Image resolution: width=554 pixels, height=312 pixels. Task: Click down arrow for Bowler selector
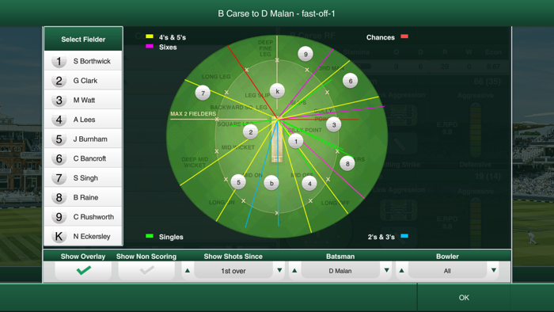click(494, 271)
